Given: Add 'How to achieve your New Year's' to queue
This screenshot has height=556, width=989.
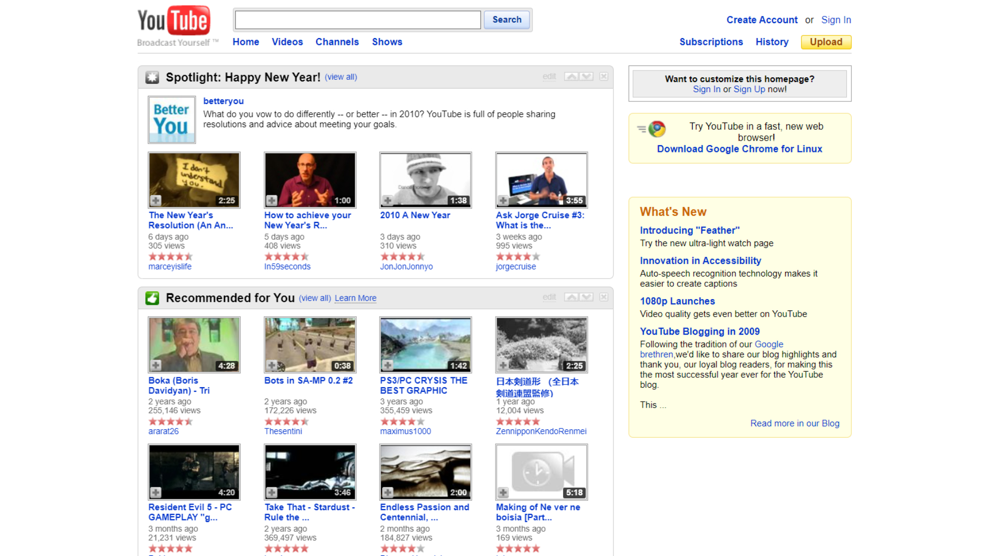Looking at the screenshot, I should coord(271,200).
